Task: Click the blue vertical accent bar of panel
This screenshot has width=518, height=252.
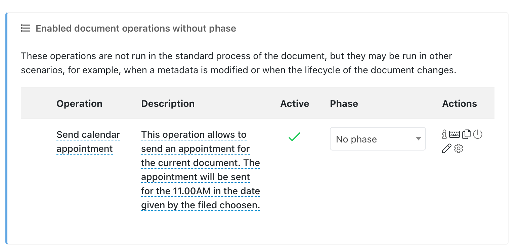Action: tap(6, 128)
